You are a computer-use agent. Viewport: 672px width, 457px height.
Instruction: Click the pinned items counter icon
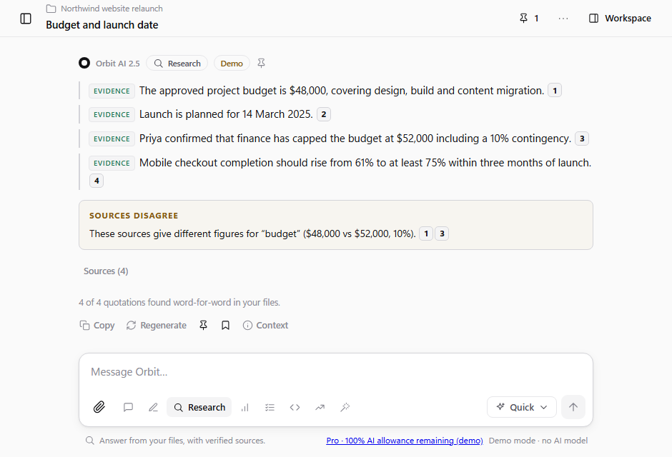pyautogui.click(x=529, y=18)
